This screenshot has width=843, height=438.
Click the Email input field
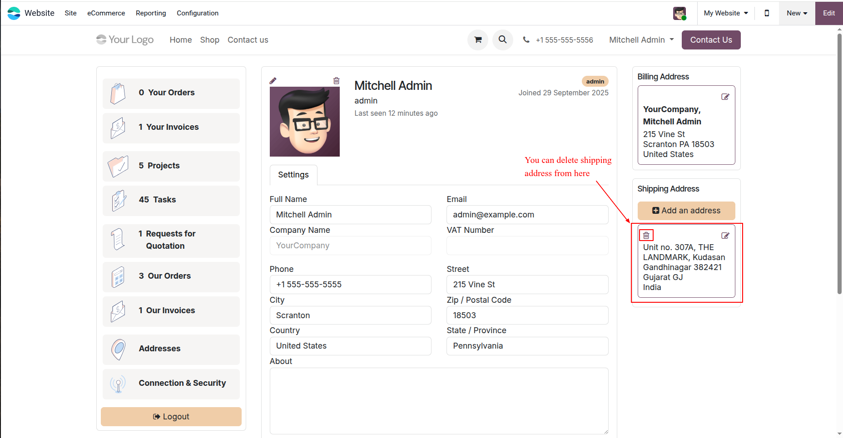[527, 215]
